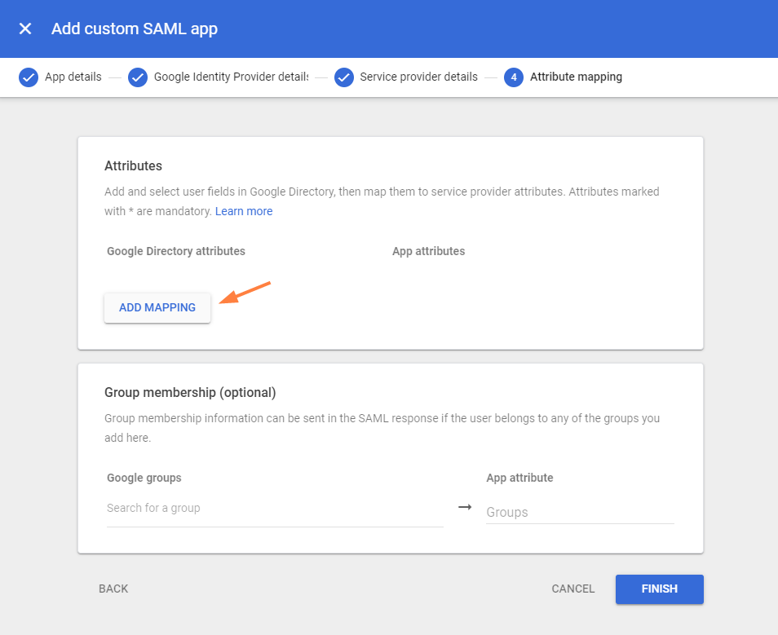Close the Add custom SAML app dialog

coord(25,29)
